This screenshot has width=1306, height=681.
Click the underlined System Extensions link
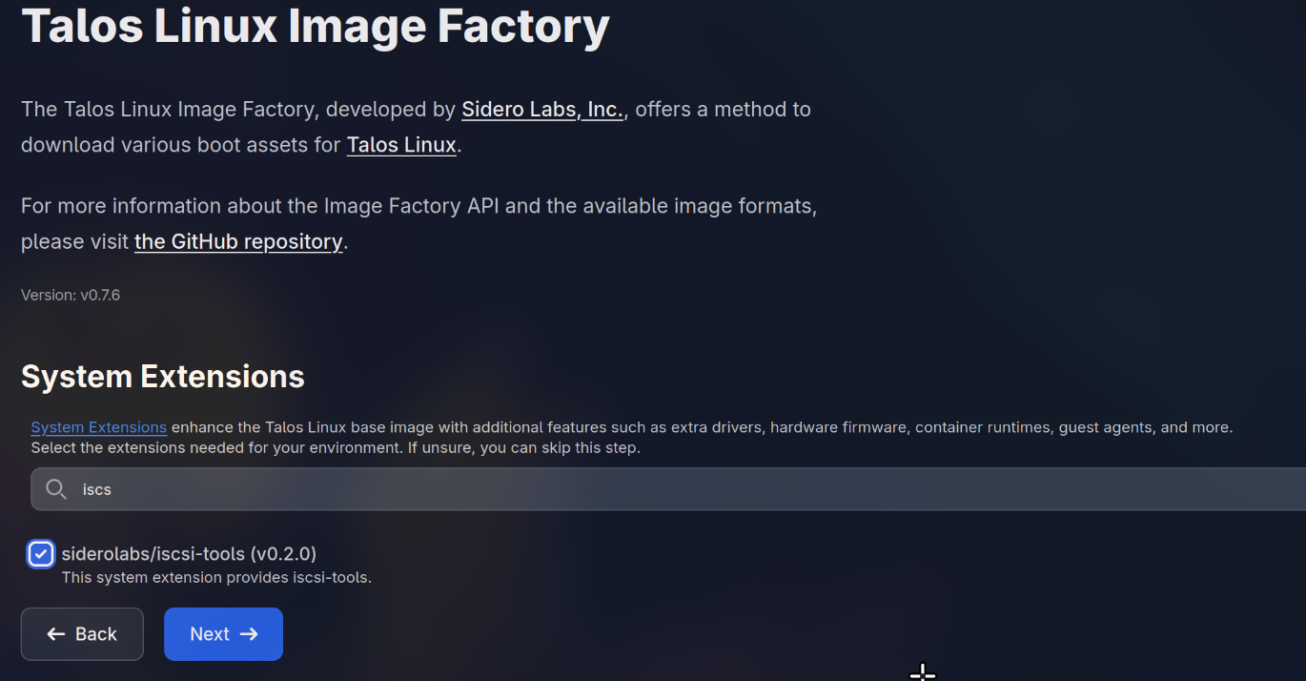[98, 426]
